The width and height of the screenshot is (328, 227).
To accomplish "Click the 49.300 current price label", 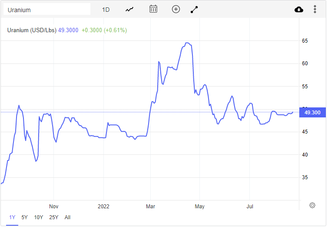I will coord(312,113).
